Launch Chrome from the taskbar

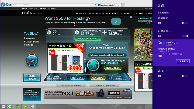(18, 107)
